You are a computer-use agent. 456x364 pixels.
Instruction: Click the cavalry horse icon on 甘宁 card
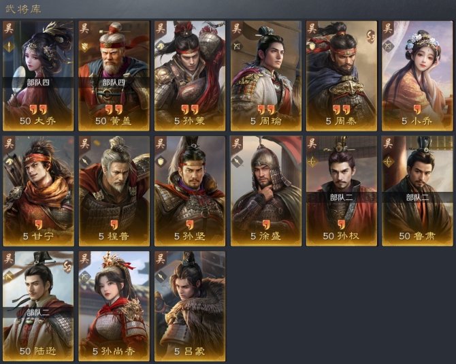(x=9, y=161)
